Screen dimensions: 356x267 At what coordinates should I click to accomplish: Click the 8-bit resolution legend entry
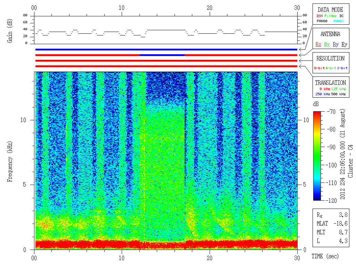pyautogui.click(x=319, y=68)
